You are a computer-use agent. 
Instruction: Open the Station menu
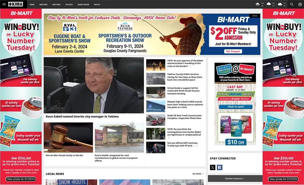pyautogui.click(x=69, y=4)
